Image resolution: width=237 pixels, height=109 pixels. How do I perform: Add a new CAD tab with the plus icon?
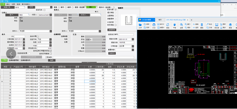[x=191, y=20]
